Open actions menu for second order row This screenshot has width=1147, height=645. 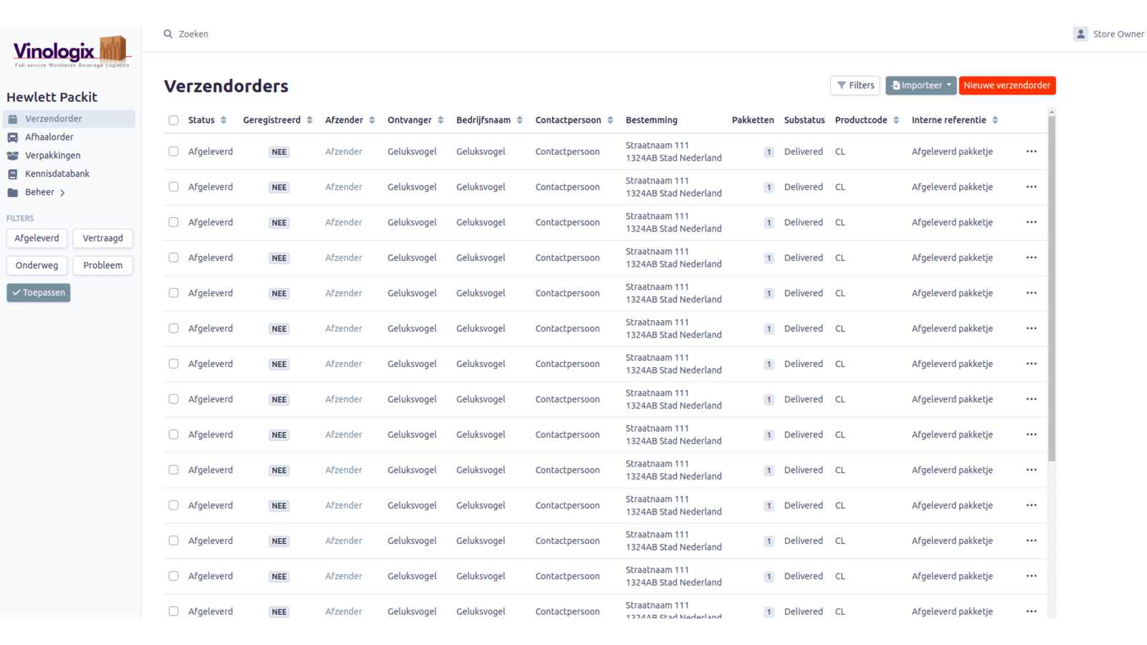(1032, 187)
